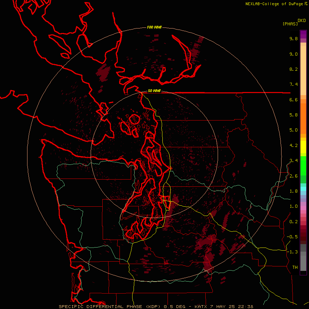Click the 1.0 legend value
This screenshot has width=309, height=309.
coord(294,206)
